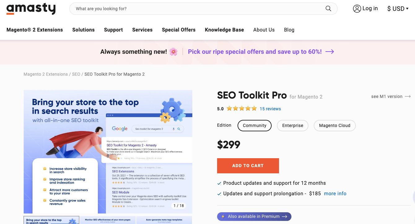Open login via the account icon
The width and height of the screenshot is (415, 224).
(x=357, y=9)
